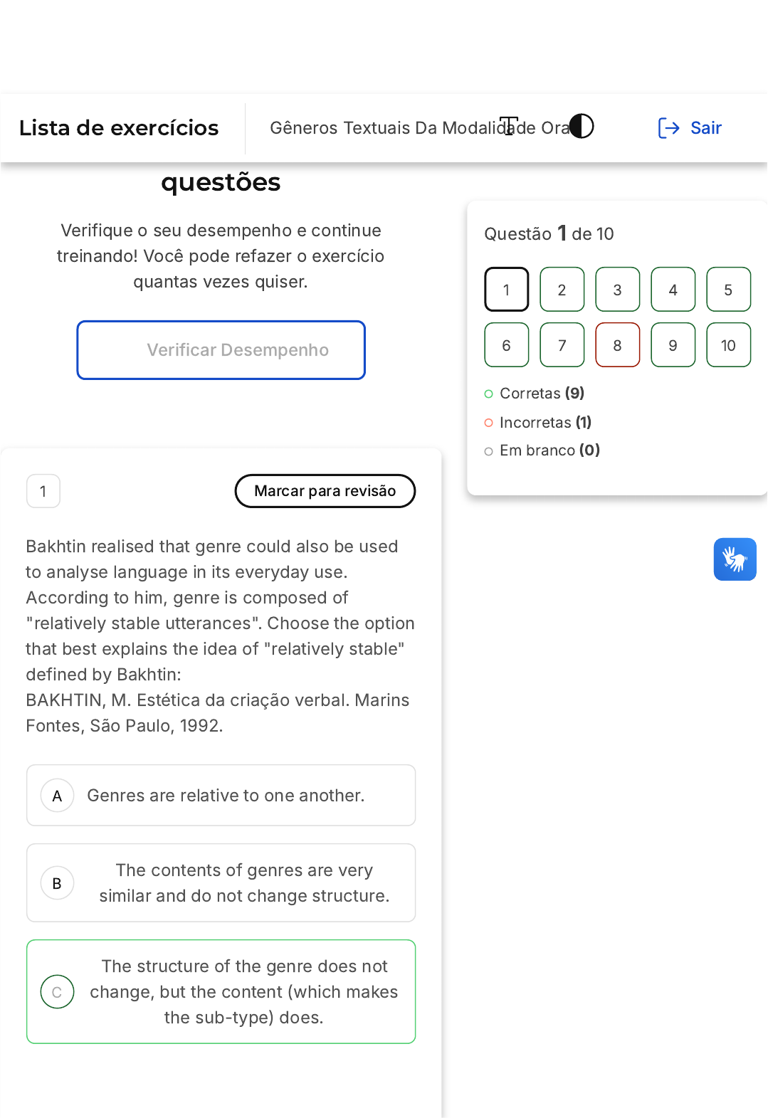Screen dimensions: 768x1118
Task: Click the Verificar Desempenho button
Action: (221, 350)
